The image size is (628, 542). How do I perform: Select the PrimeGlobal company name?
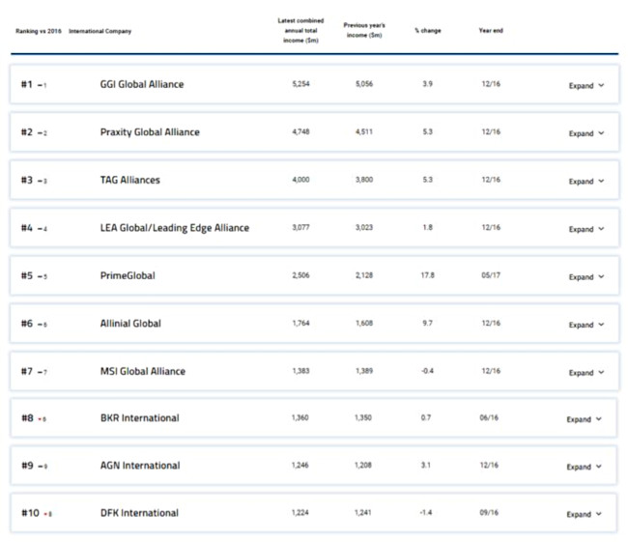[x=128, y=275]
